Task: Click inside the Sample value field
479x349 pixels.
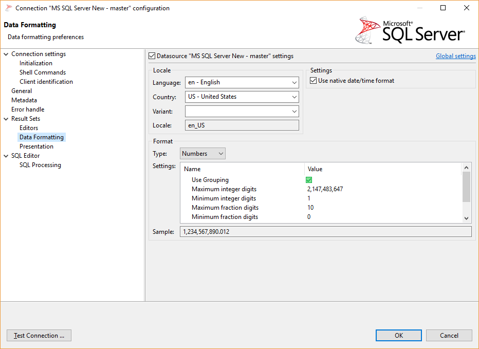Action: click(324, 231)
